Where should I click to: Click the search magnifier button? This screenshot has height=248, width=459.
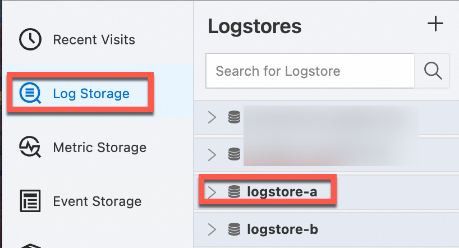tap(432, 71)
